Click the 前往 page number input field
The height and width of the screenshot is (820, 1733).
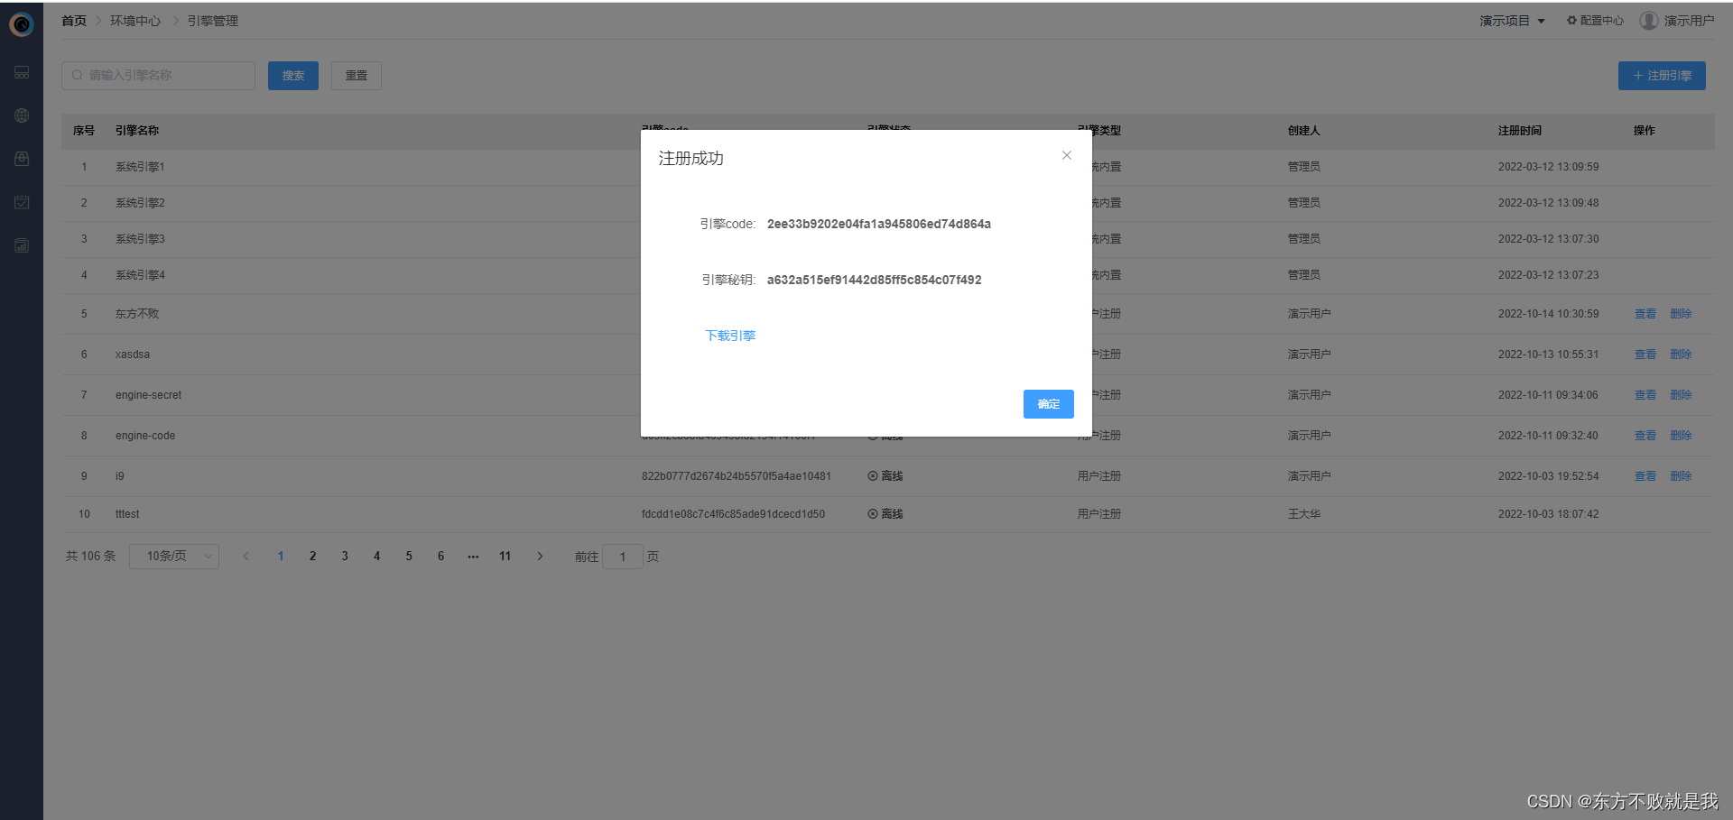622,557
